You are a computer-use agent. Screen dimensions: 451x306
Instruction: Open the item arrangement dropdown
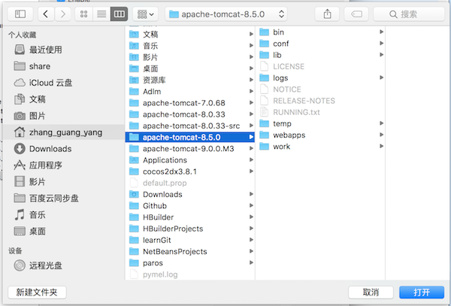[146, 14]
